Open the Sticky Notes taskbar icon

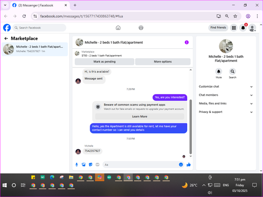[33, 178]
